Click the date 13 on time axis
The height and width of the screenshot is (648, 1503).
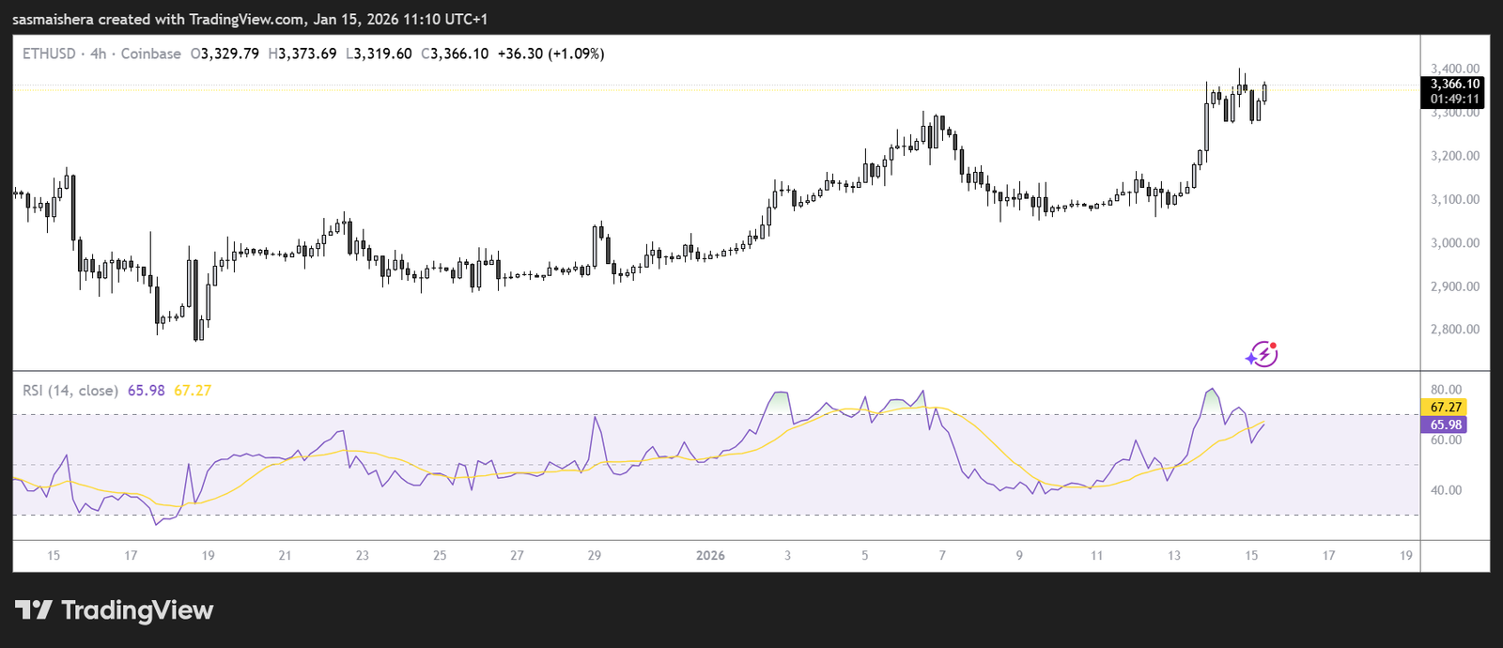click(x=1174, y=556)
